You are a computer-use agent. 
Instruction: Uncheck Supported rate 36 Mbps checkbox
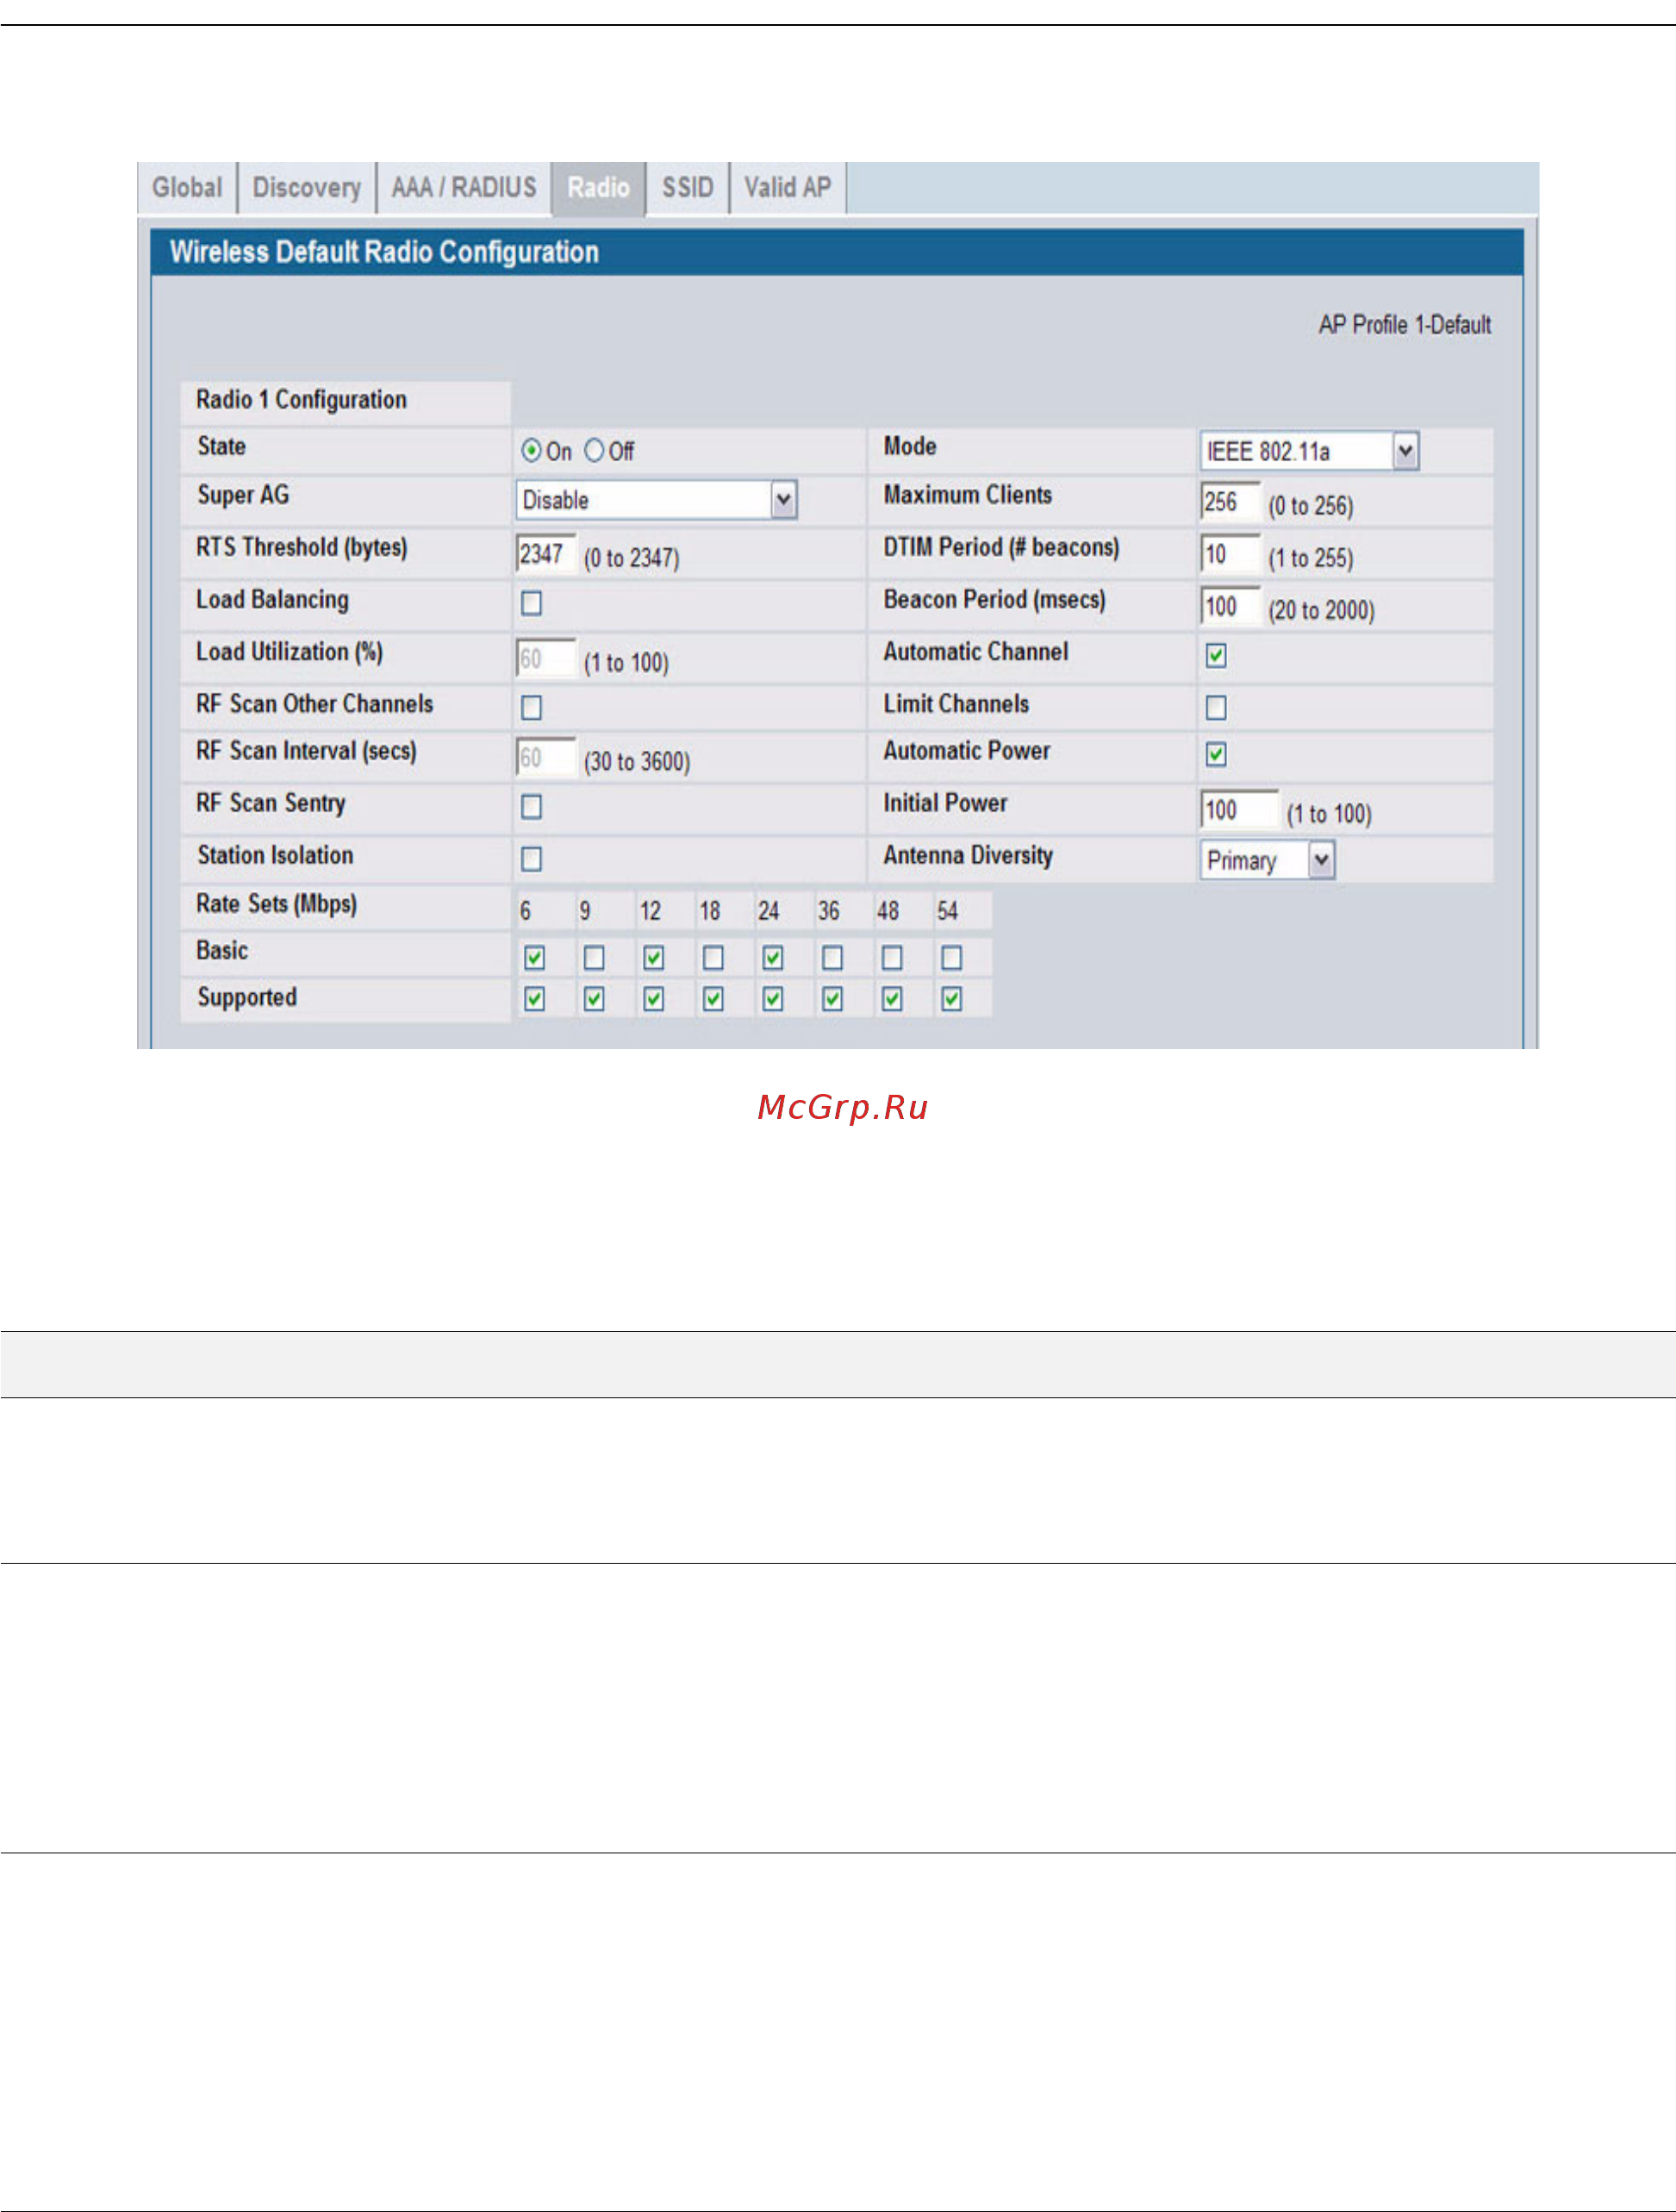pyautogui.click(x=832, y=999)
